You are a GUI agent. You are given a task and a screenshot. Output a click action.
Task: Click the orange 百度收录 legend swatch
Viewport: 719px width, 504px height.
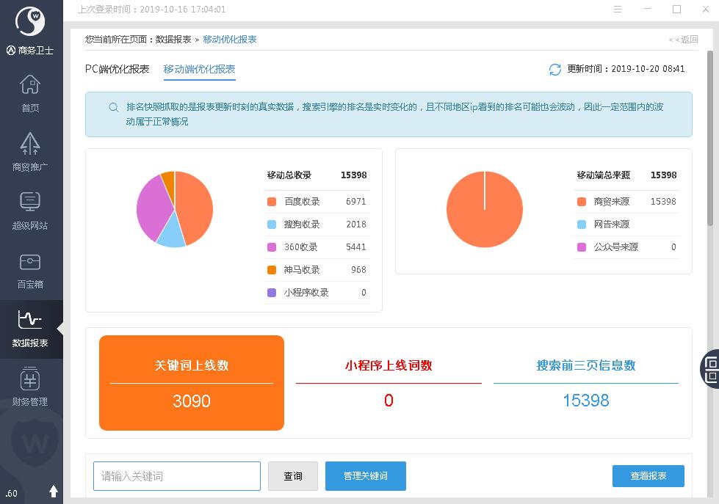272,202
